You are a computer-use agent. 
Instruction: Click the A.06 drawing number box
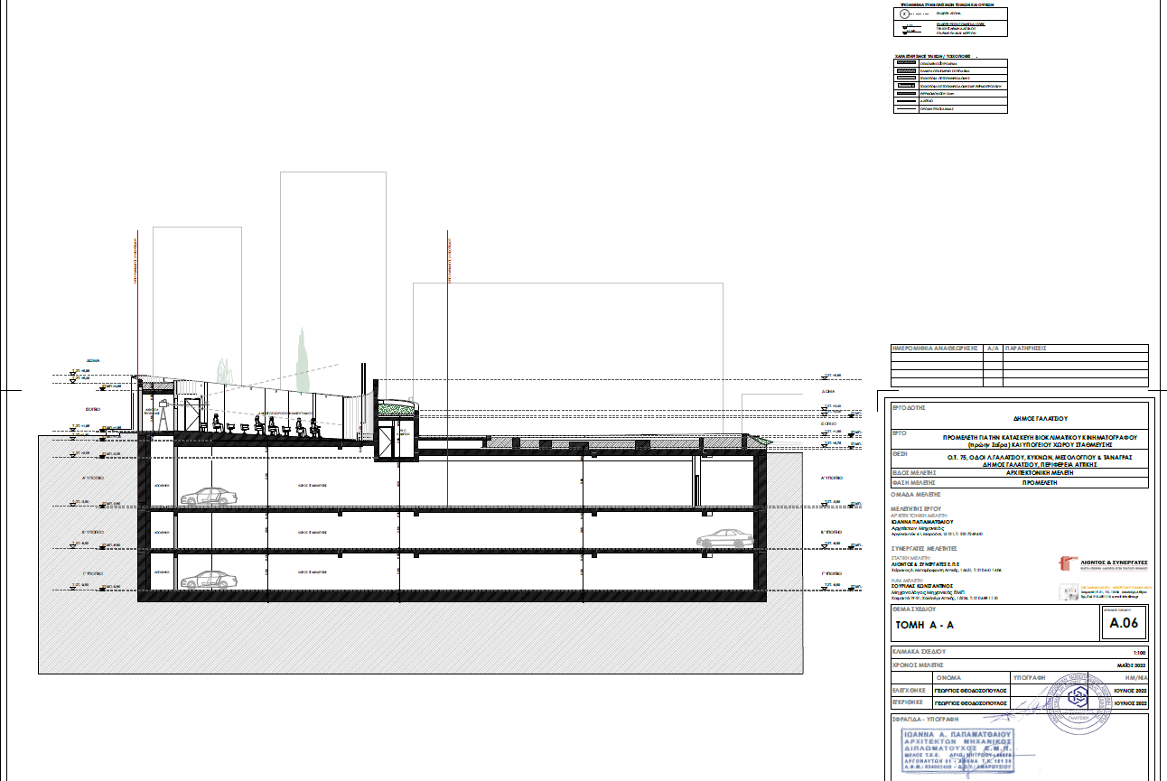point(1125,623)
